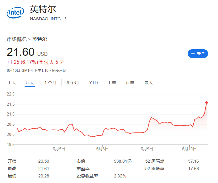
Task: Click the 最高 value 21.61
Action: pyautogui.click(x=44, y=169)
